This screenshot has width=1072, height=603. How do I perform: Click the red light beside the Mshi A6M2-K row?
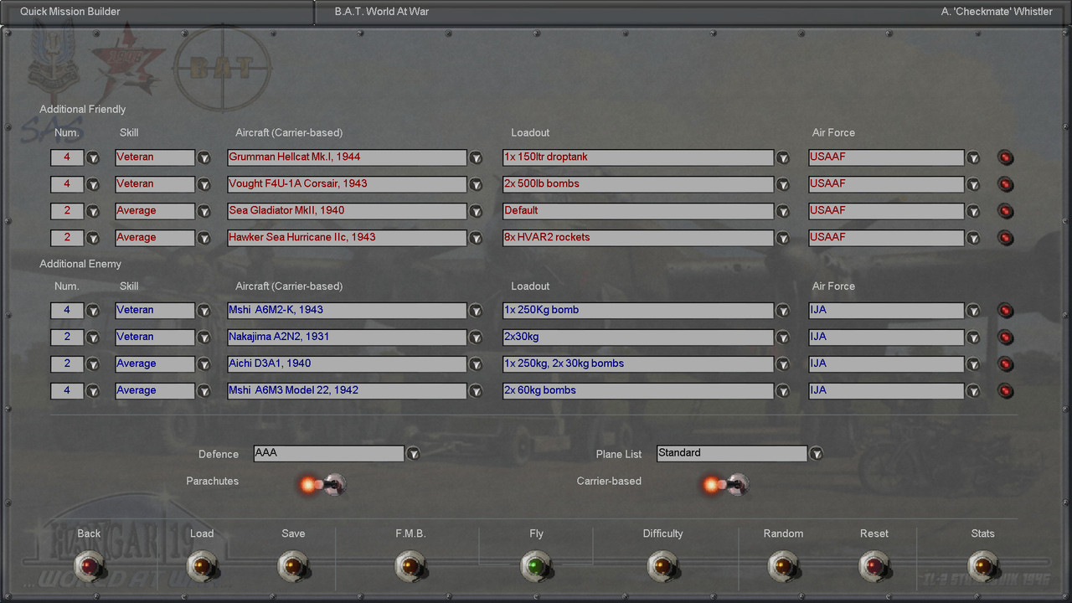[1006, 311]
